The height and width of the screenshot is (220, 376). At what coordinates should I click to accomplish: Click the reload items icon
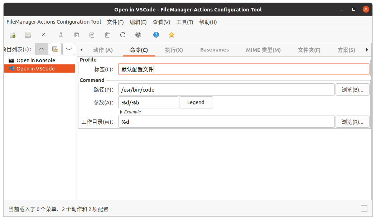(x=123, y=35)
